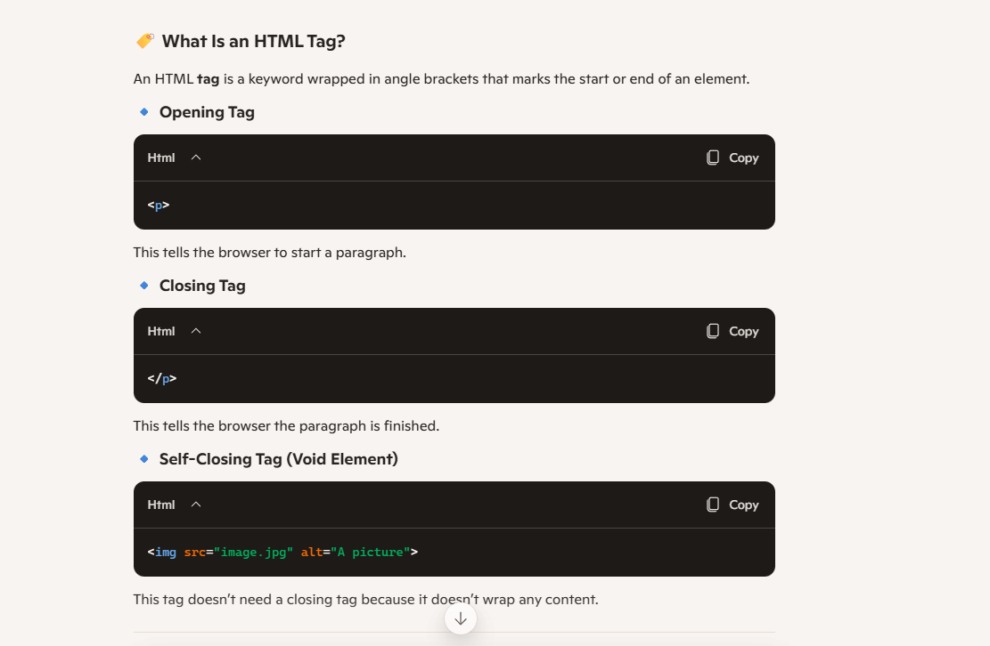This screenshot has height=646, width=990.
Task: Click the copy icon in the Self-Closing Tag code block
Action: point(713,505)
